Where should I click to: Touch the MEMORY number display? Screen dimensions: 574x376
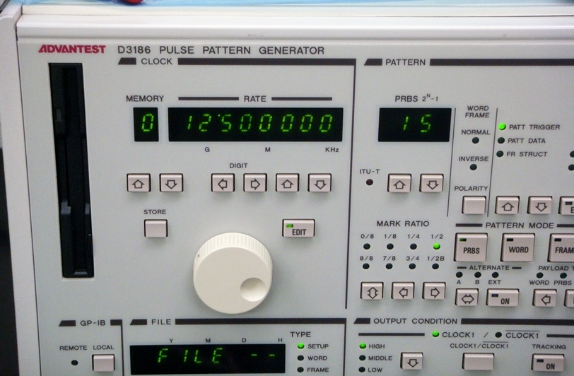tap(146, 124)
